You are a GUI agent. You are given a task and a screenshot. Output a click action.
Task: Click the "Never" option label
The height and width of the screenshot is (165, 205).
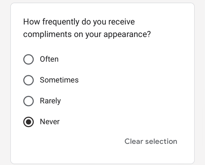50,122
